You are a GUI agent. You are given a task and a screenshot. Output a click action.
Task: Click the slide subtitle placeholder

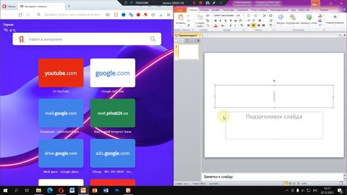click(x=274, y=125)
